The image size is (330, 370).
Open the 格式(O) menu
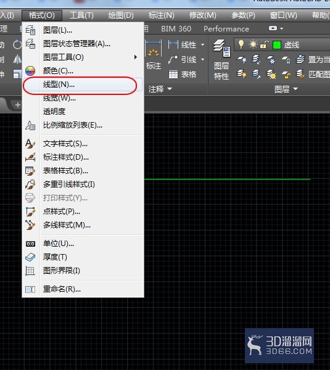pos(42,15)
